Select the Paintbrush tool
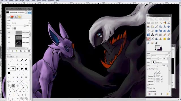The height and width of the screenshot is (101, 181). (169, 35)
